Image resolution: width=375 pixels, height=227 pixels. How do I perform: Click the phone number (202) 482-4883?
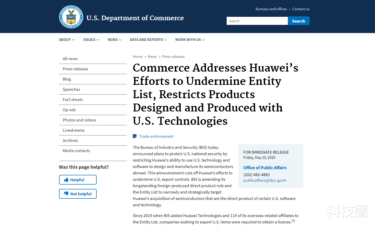click(256, 175)
